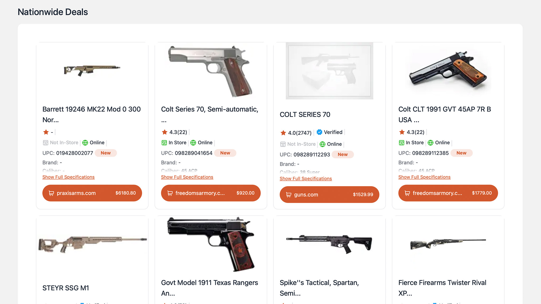This screenshot has height=304, width=541.
Task: Click the 4.0 rating of 2747 reviews
Action: tap(300, 133)
